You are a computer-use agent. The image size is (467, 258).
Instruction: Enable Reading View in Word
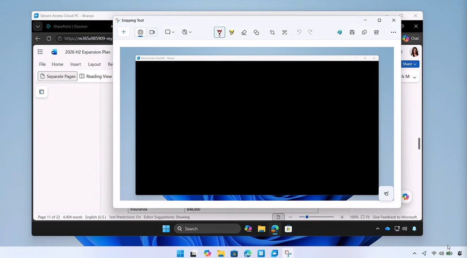pos(96,77)
